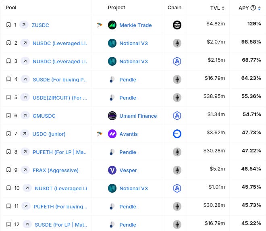Image resolution: width=266 pixels, height=231 pixels.
Task: Open the Avantis project link
Action: pos(129,134)
